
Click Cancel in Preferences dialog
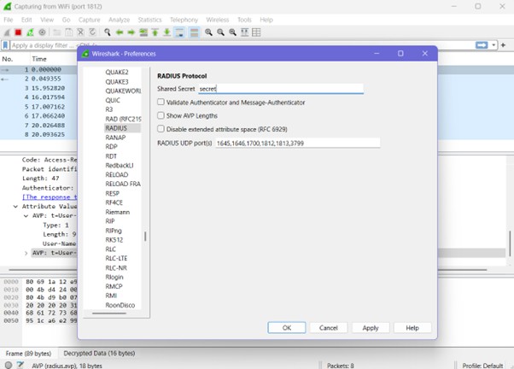(x=329, y=328)
